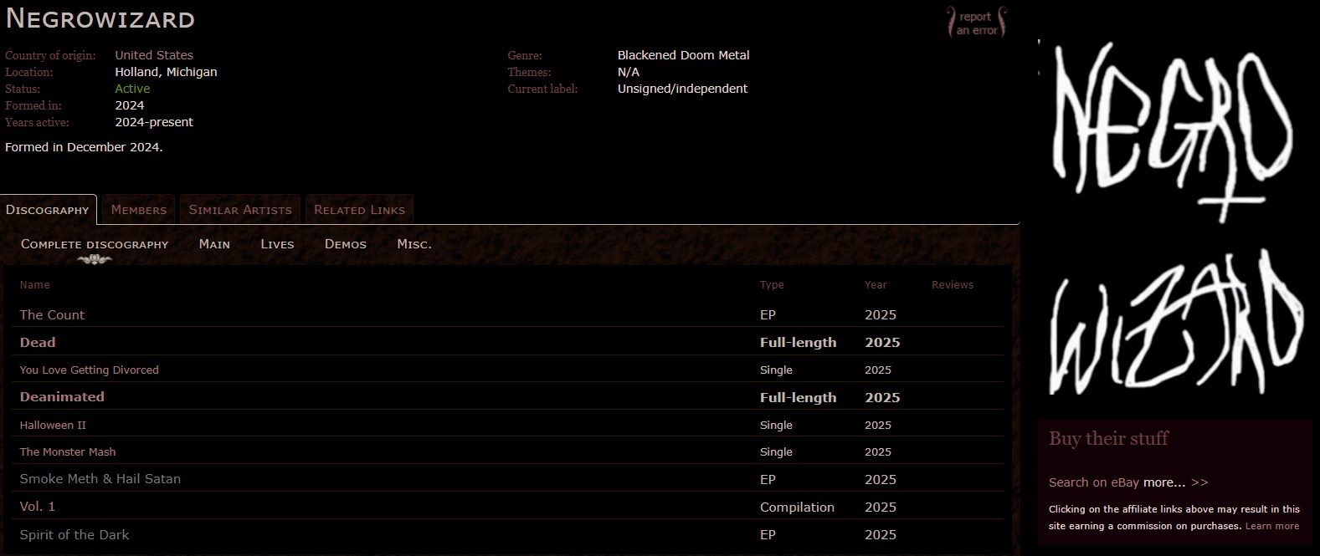1320x556 pixels.
Task: Click the Active status text
Action: pyautogui.click(x=132, y=89)
